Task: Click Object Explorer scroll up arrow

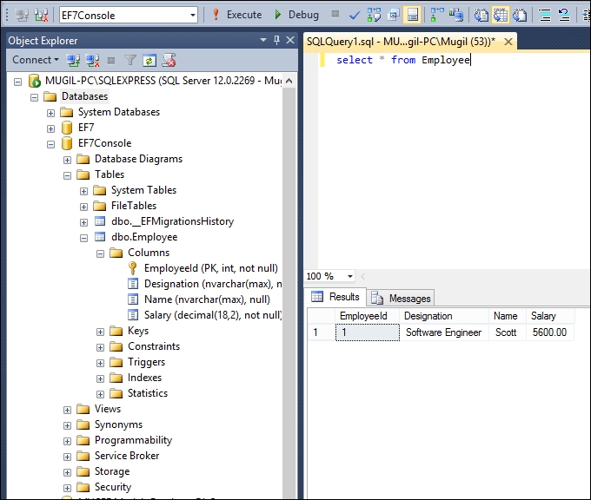Action: pyautogui.click(x=289, y=81)
